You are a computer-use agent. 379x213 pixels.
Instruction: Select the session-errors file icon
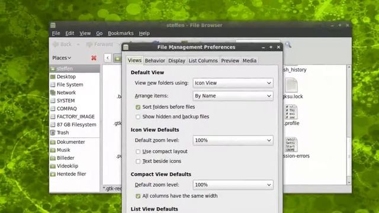click(291, 144)
